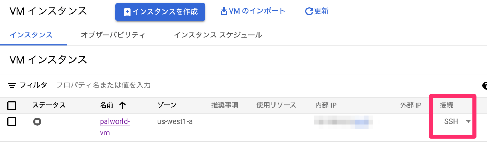The width and height of the screenshot is (487, 152).
Task: Switch to the オブザーバビリティ tab
Action: tap(113, 35)
